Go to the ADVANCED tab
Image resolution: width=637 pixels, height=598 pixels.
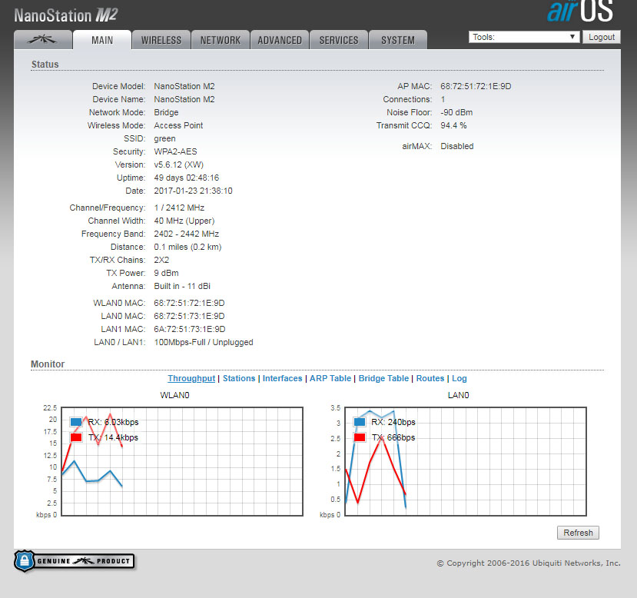(280, 40)
